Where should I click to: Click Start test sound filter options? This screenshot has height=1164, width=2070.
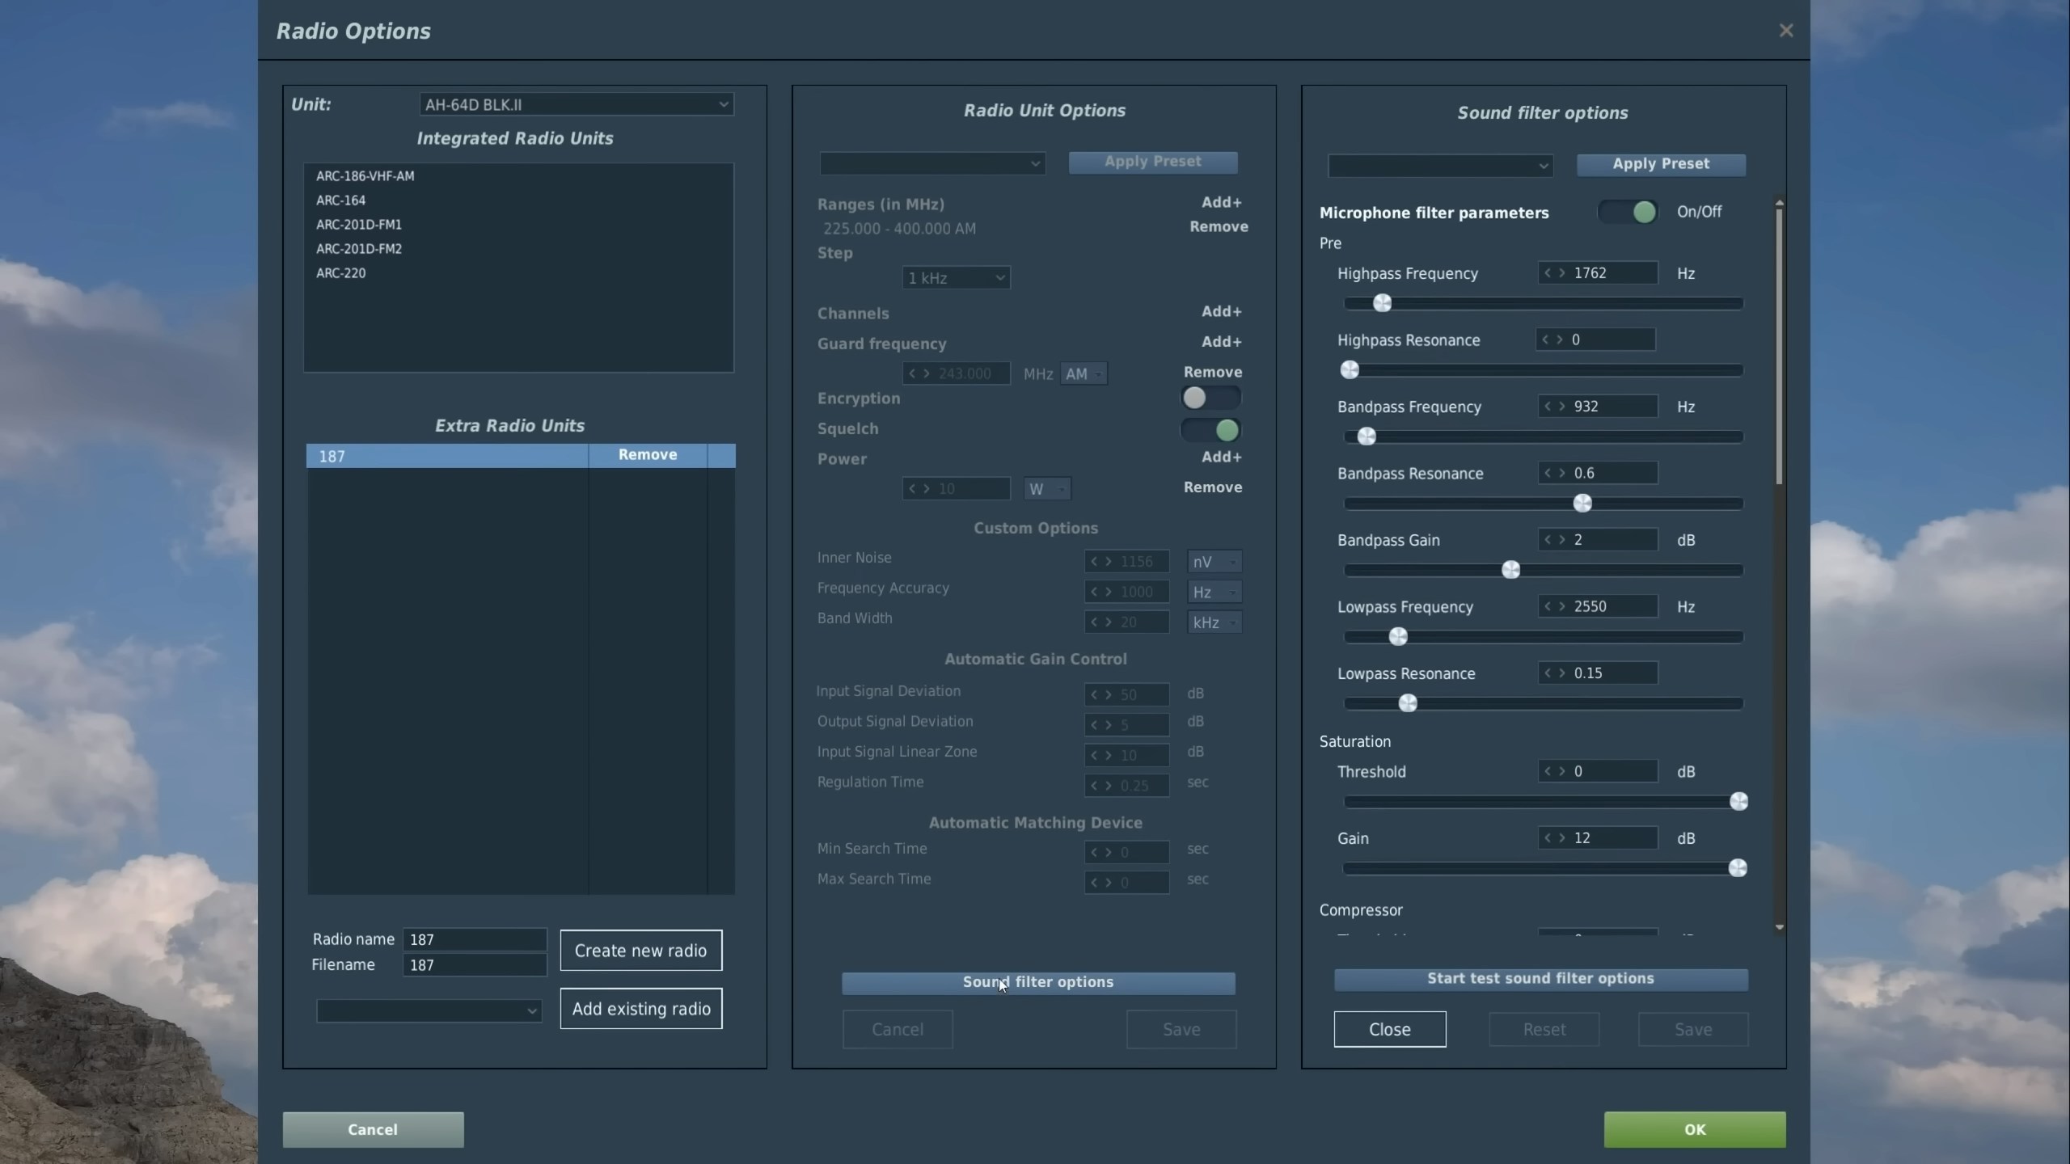click(1540, 979)
